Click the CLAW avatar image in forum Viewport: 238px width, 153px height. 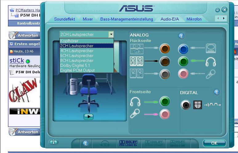click(x=23, y=90)
